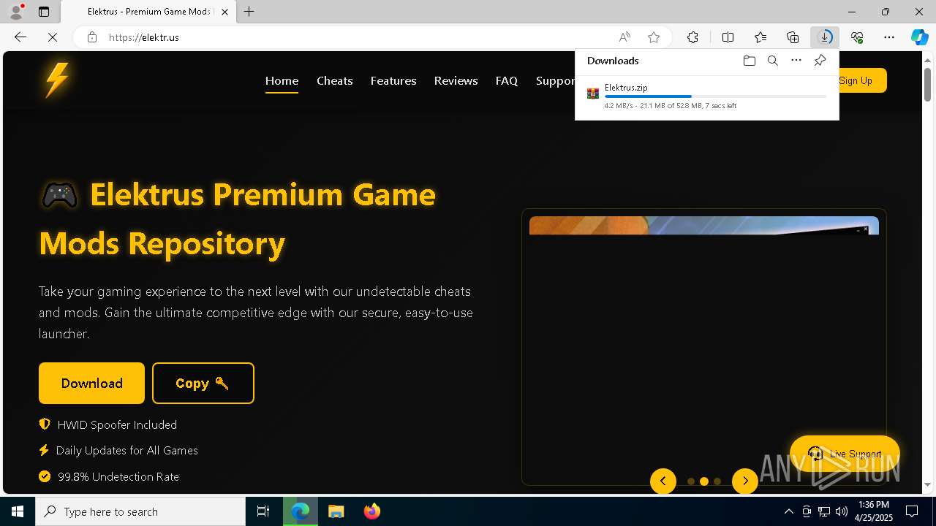The height and width of the screenshot is (526, 936).
Task: Open the Reviews nav item
Action: pyautogui.click(x=456, y=80)
